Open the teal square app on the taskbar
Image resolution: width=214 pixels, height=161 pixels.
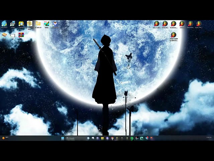pos(142,139)
